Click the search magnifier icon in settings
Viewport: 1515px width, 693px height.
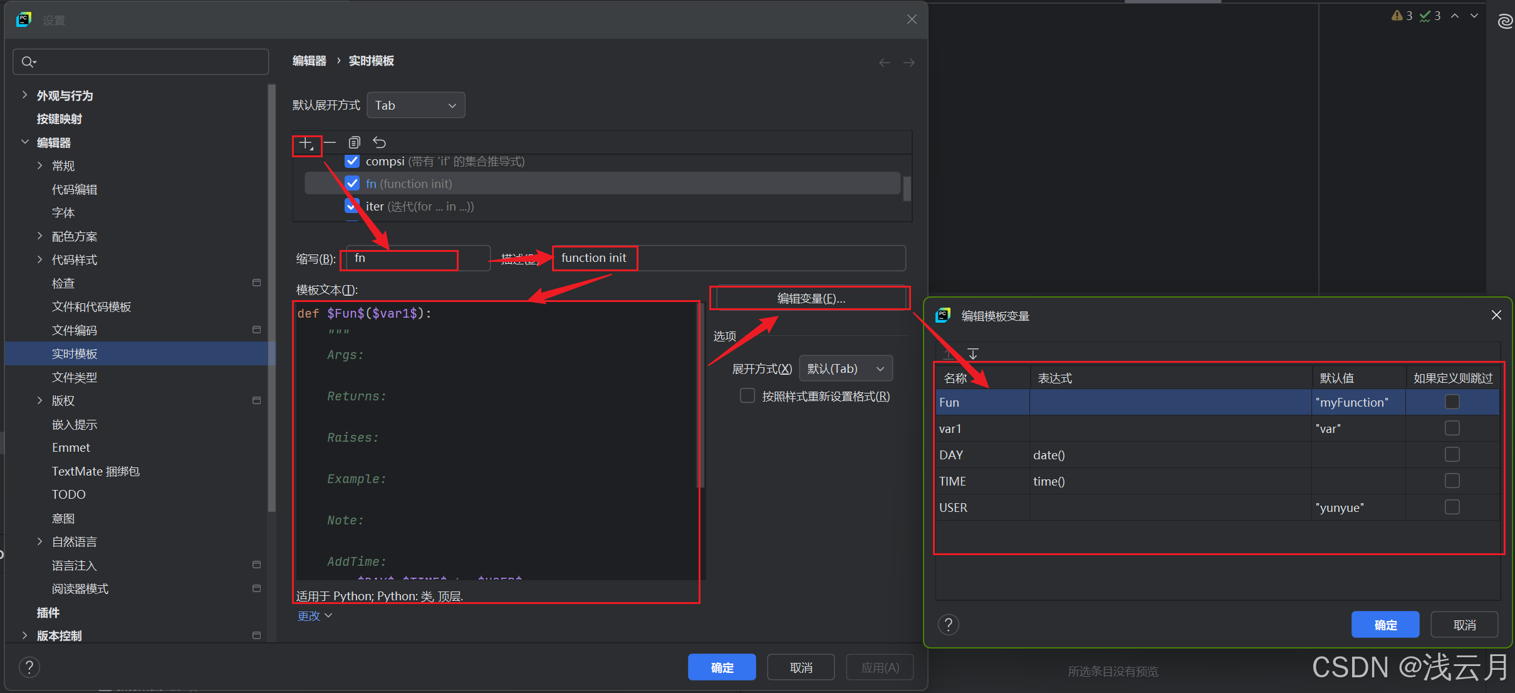[x=28, y=61]
